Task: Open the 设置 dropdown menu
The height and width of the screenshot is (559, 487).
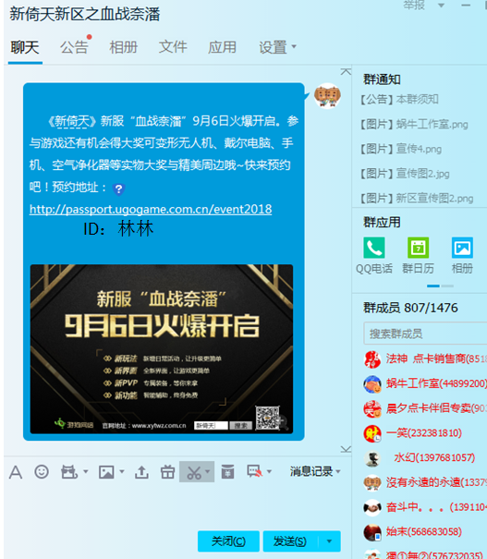Action: tap(277, 47)
